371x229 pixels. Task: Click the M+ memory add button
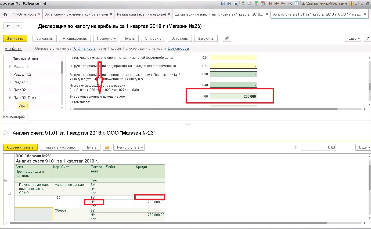[x=276, y=4]
